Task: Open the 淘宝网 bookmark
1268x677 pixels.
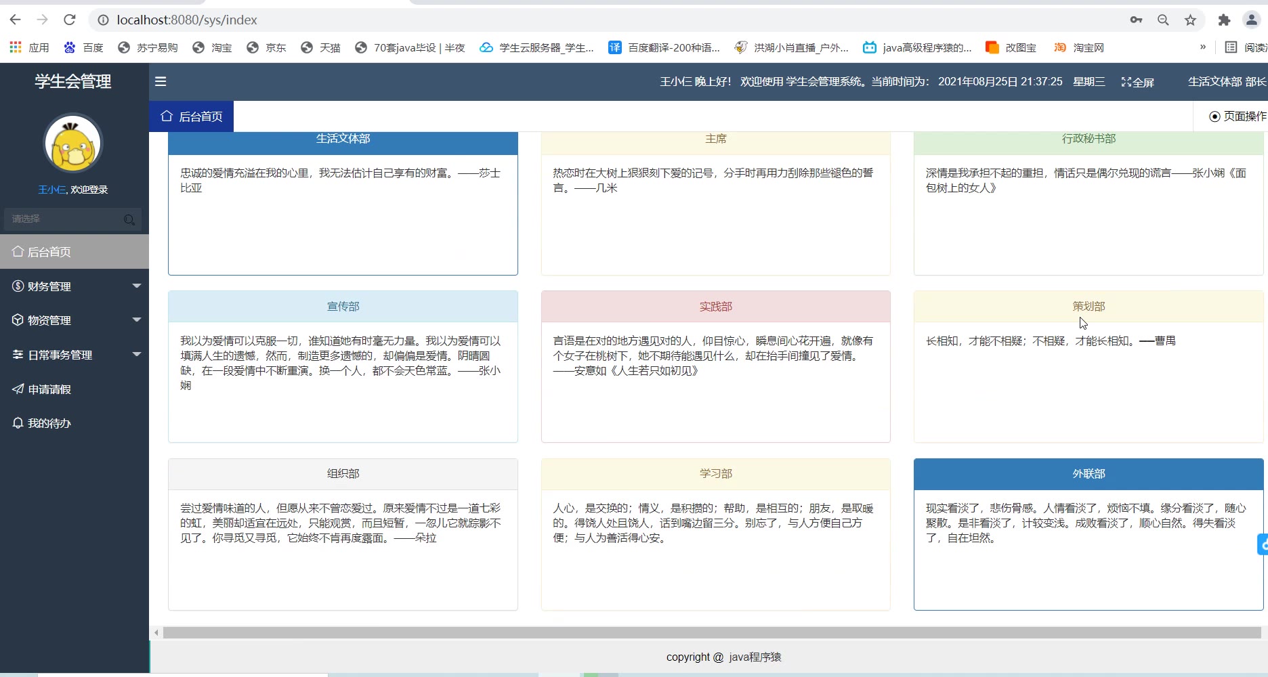Action: [1080, 47]
